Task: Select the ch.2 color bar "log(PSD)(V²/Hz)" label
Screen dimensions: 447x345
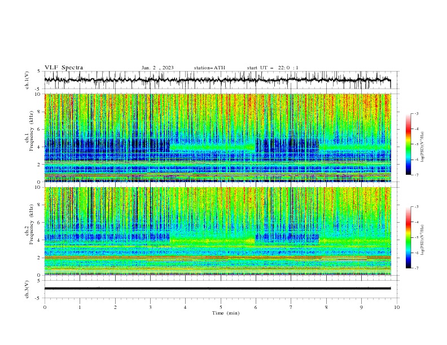Action: (422, 240)
